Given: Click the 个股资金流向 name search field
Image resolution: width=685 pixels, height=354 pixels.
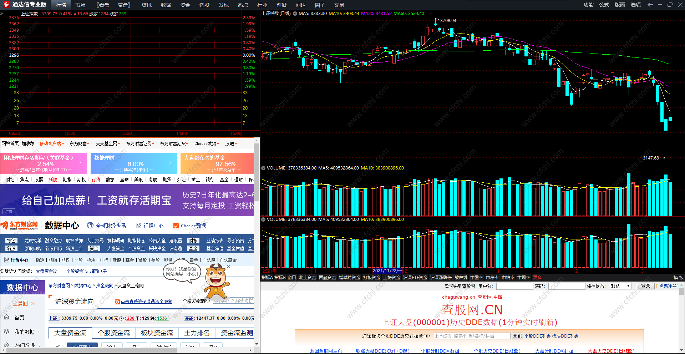Looking at the screenshot, I should [x=233, y=301].
